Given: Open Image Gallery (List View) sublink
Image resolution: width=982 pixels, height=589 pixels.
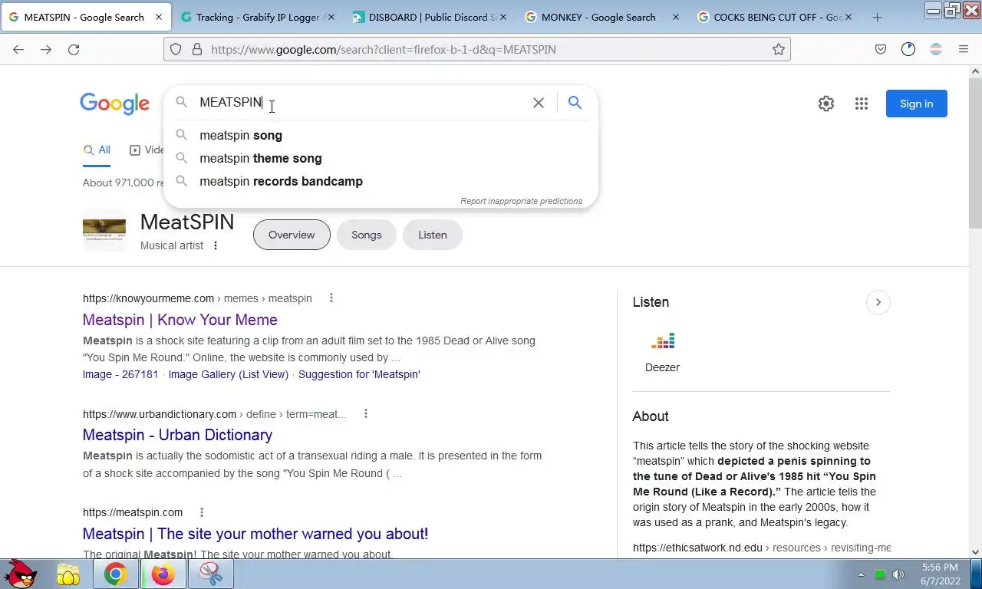Looking at the screenshot, I should point(229,374).
